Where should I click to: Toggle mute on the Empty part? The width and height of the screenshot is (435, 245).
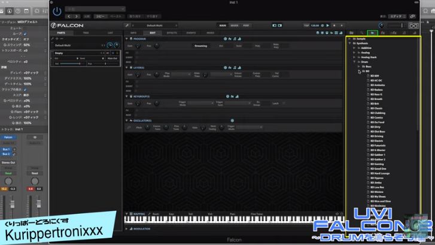113,53
